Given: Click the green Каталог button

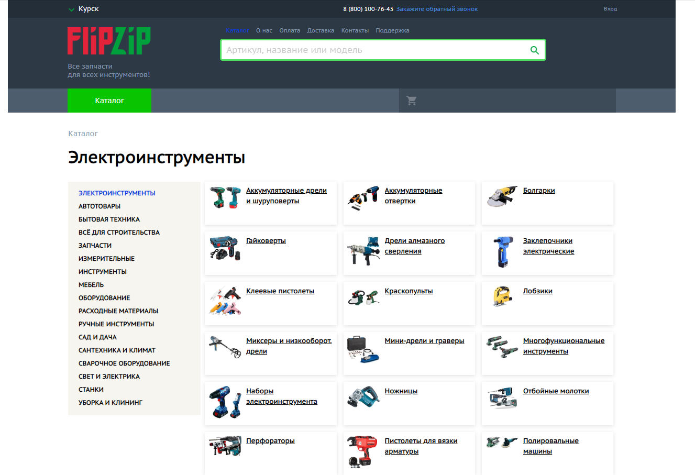Looking at the screenshot, I should [109, 101].
